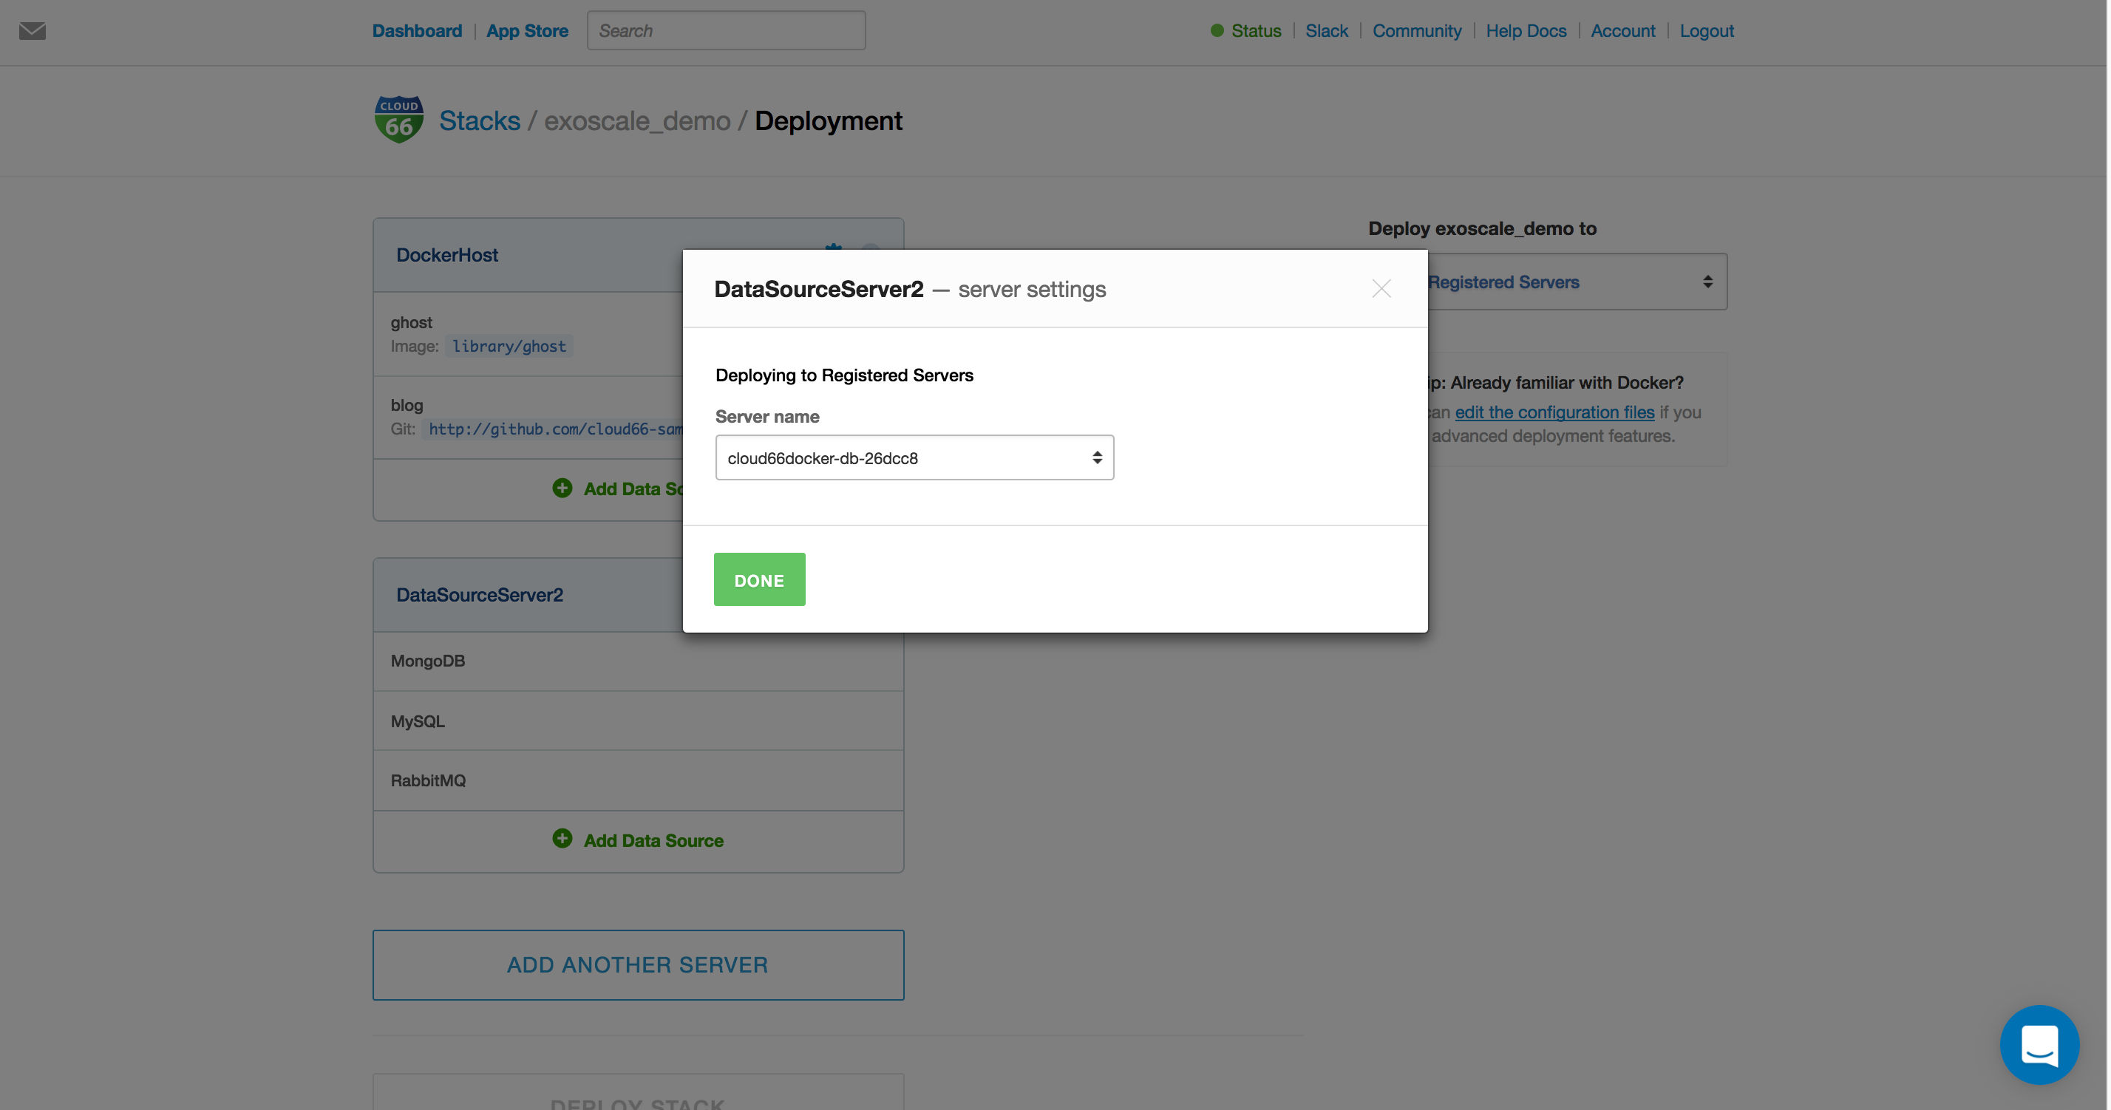Open the Intercom chat bubble
This screenshot has width=2111, height=1110.
coord(2040,1044)
